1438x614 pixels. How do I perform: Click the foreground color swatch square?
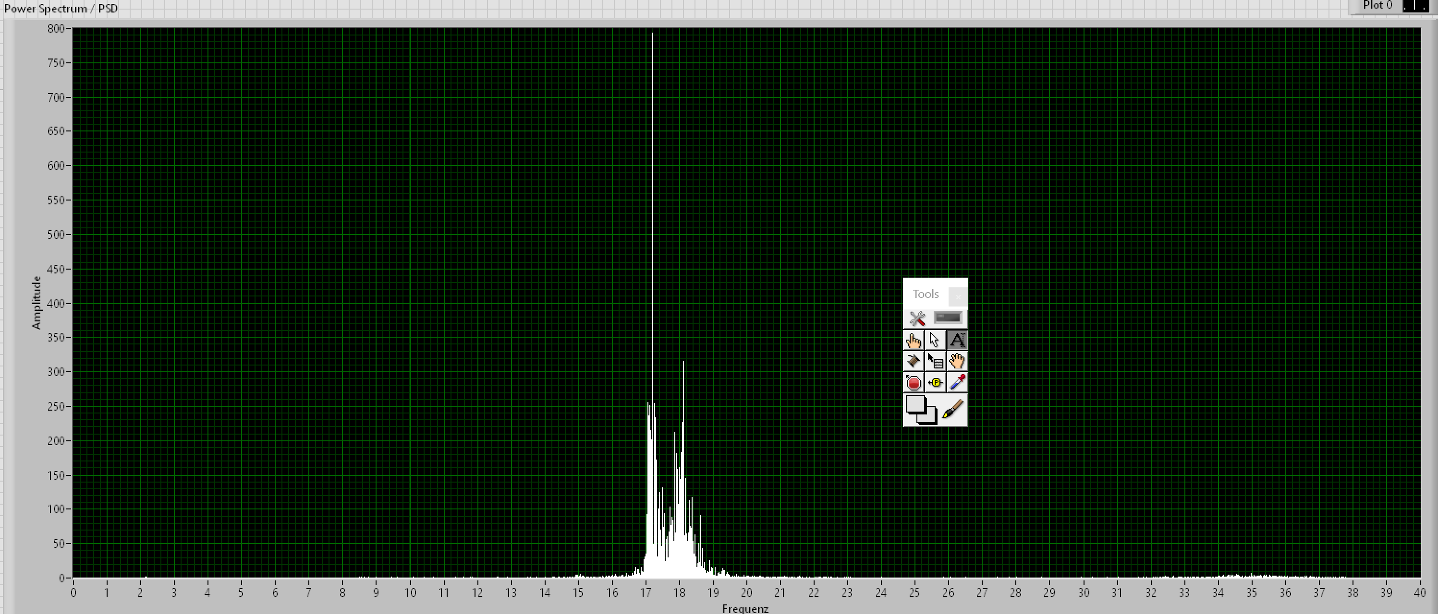point(915,404)
